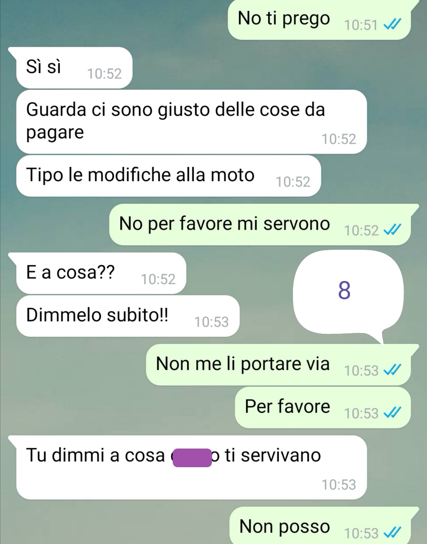The width and height of the screenshot is (427, 544).
Task: Click the 10:53 timestamp on 'Dimmelo subito!!'
Action: click(x=212, y=322)
